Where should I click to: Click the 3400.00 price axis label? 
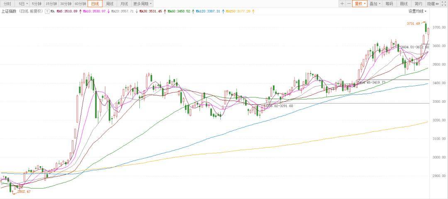coord(440,83)
